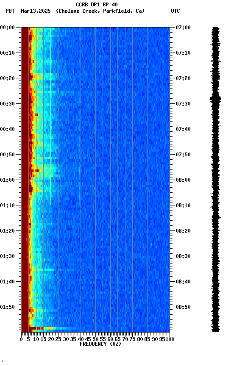The height and width of the screenshot is (366, 234).
Task: Click the UTC time label '08:50'
Action: (183, 307)
